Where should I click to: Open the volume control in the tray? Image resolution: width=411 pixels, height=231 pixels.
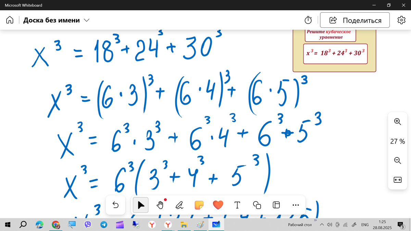[x=329, y=225]
